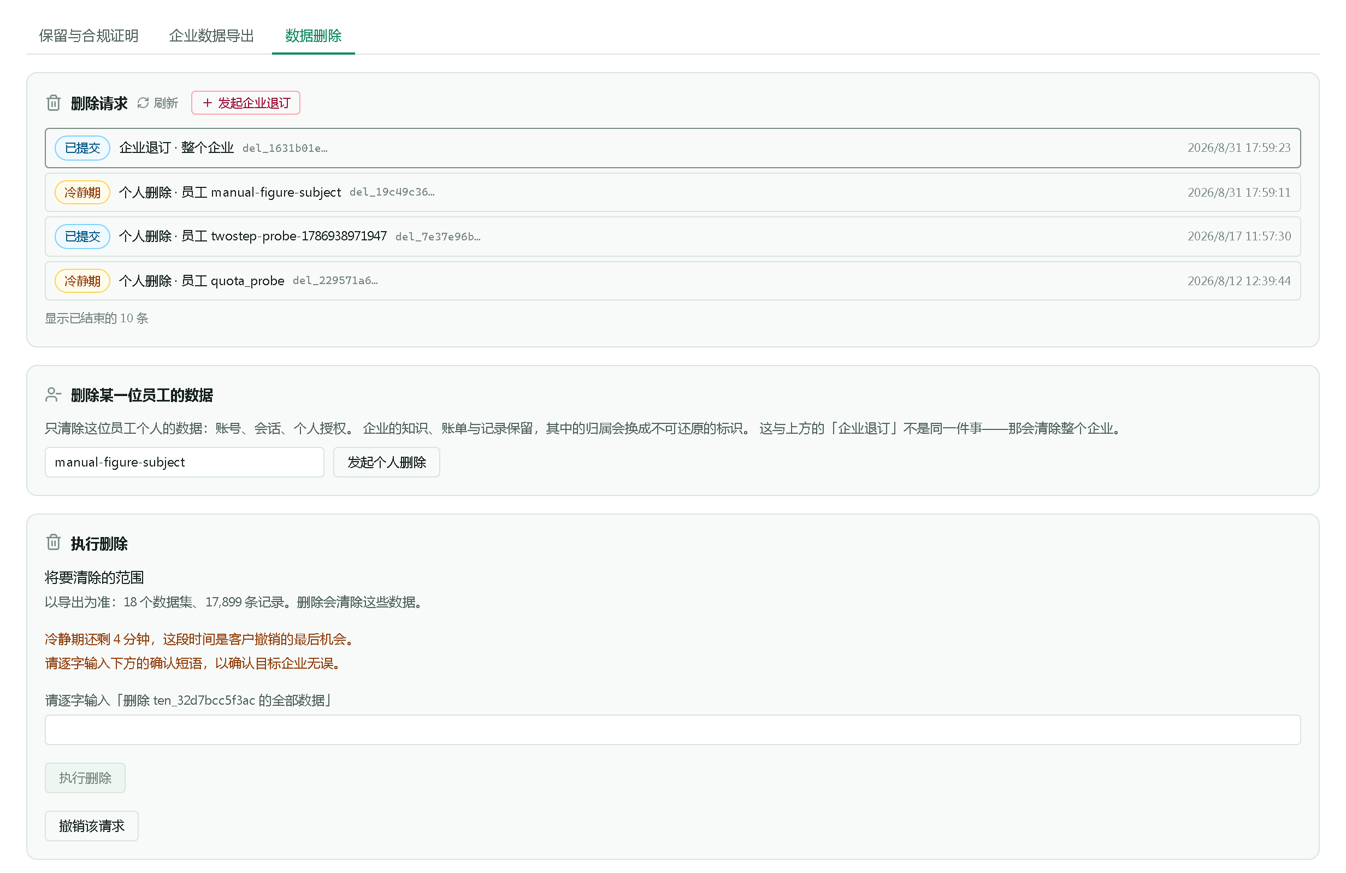Click the 18 个数据集、17,899 条记录 text
This screenshot has height=873, width=1346.
pos(204,602)
